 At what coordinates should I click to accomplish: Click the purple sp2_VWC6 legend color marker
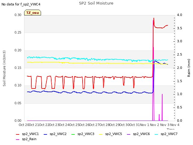(129, 134)
